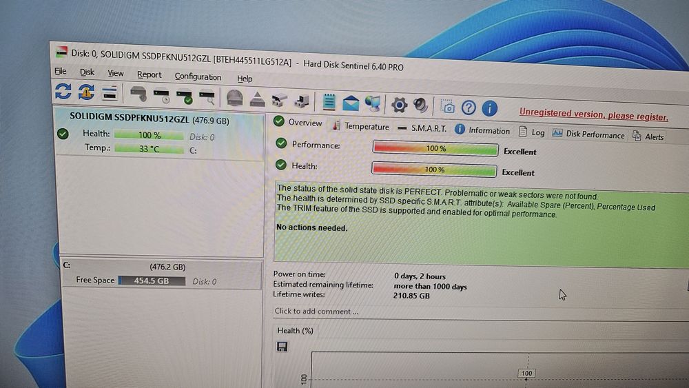Click the Performance 100 % gradient bar
Image resolution: width=689 pixels, height=388 pixels.
click(435, 149)
